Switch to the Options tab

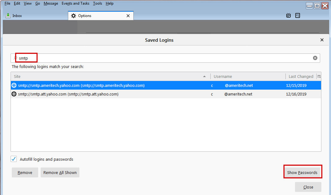click(x=101, y=16)
